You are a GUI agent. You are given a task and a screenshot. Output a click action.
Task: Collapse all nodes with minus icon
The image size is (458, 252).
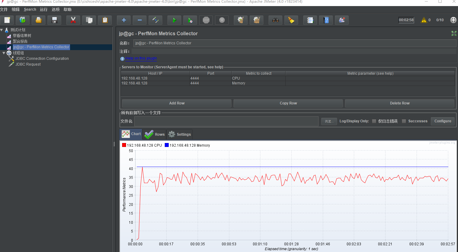coord(140,20)
